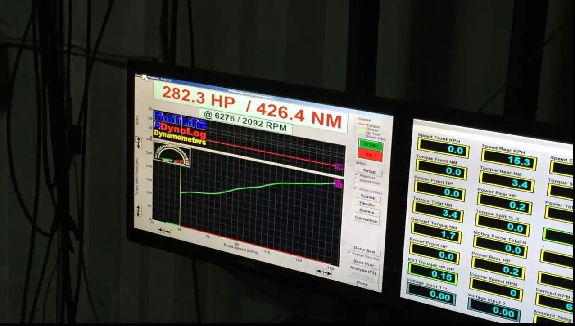Click right horizontal axis scroll arrows
575x326 pixels.
(324, 272)
